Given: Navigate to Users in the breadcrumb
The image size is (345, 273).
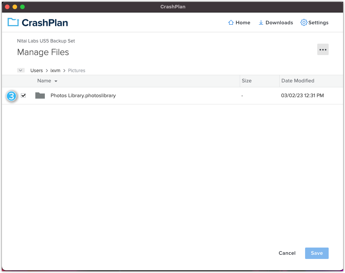Looking at the screenshot, I should point(36,71).
